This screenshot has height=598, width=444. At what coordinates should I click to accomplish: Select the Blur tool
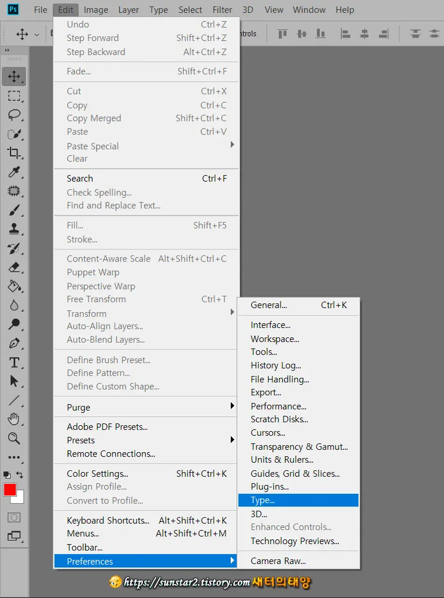pyautogui.click(x=14, y=305)
